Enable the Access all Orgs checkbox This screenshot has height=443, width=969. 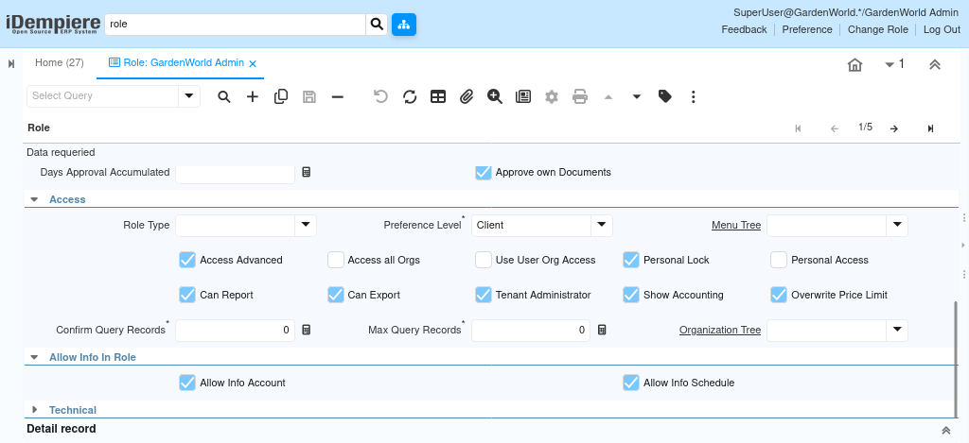pyautogui.click(x=336, y=260)
